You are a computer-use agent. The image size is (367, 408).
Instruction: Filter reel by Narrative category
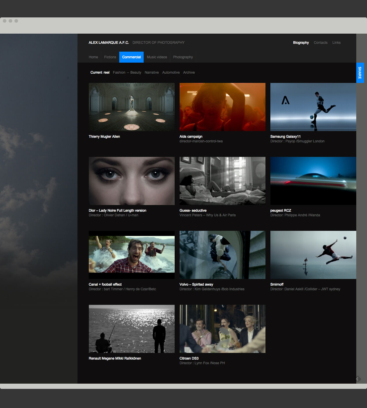coord(152,72)
